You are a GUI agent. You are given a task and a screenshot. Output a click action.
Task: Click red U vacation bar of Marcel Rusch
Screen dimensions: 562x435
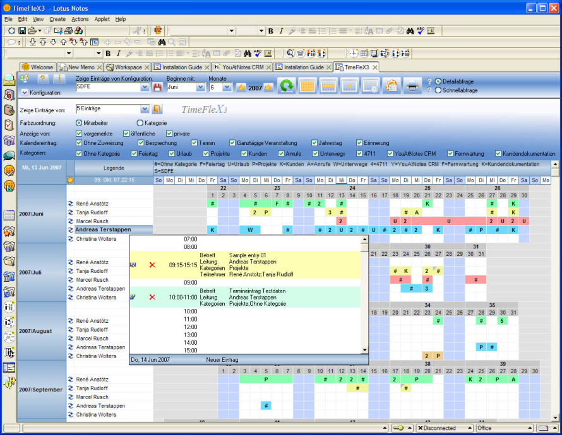[x=449, y=221]
